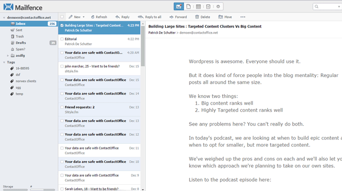Click the tag icon beside sgg

[12, 87]
